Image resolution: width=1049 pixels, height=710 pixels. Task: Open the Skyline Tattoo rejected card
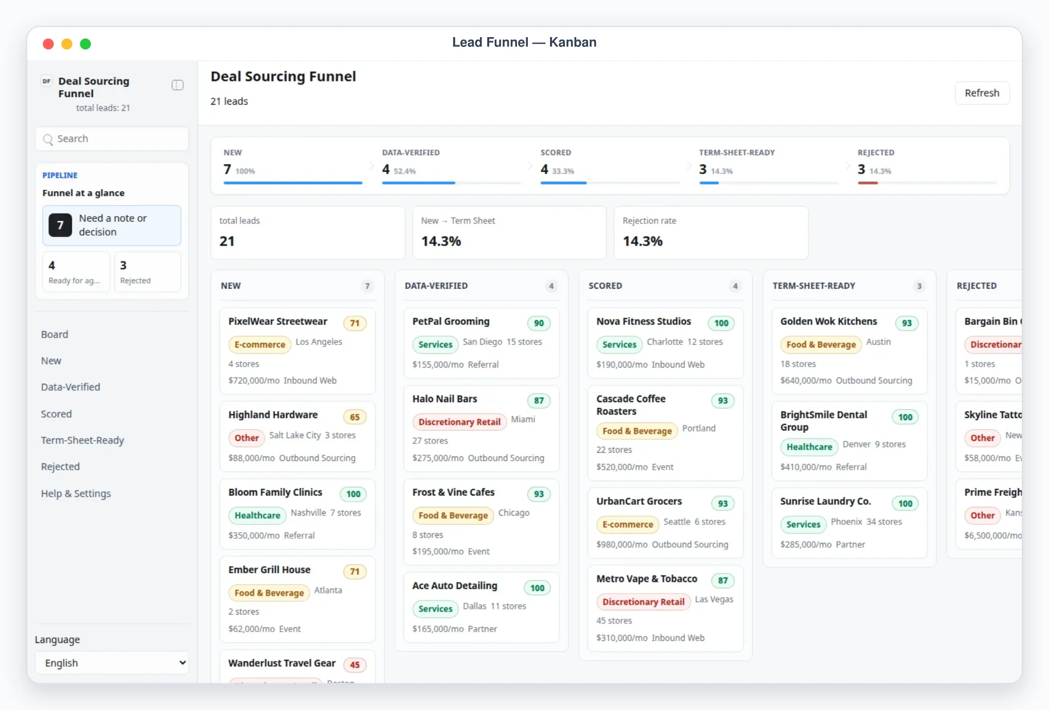tap(989, 436)
